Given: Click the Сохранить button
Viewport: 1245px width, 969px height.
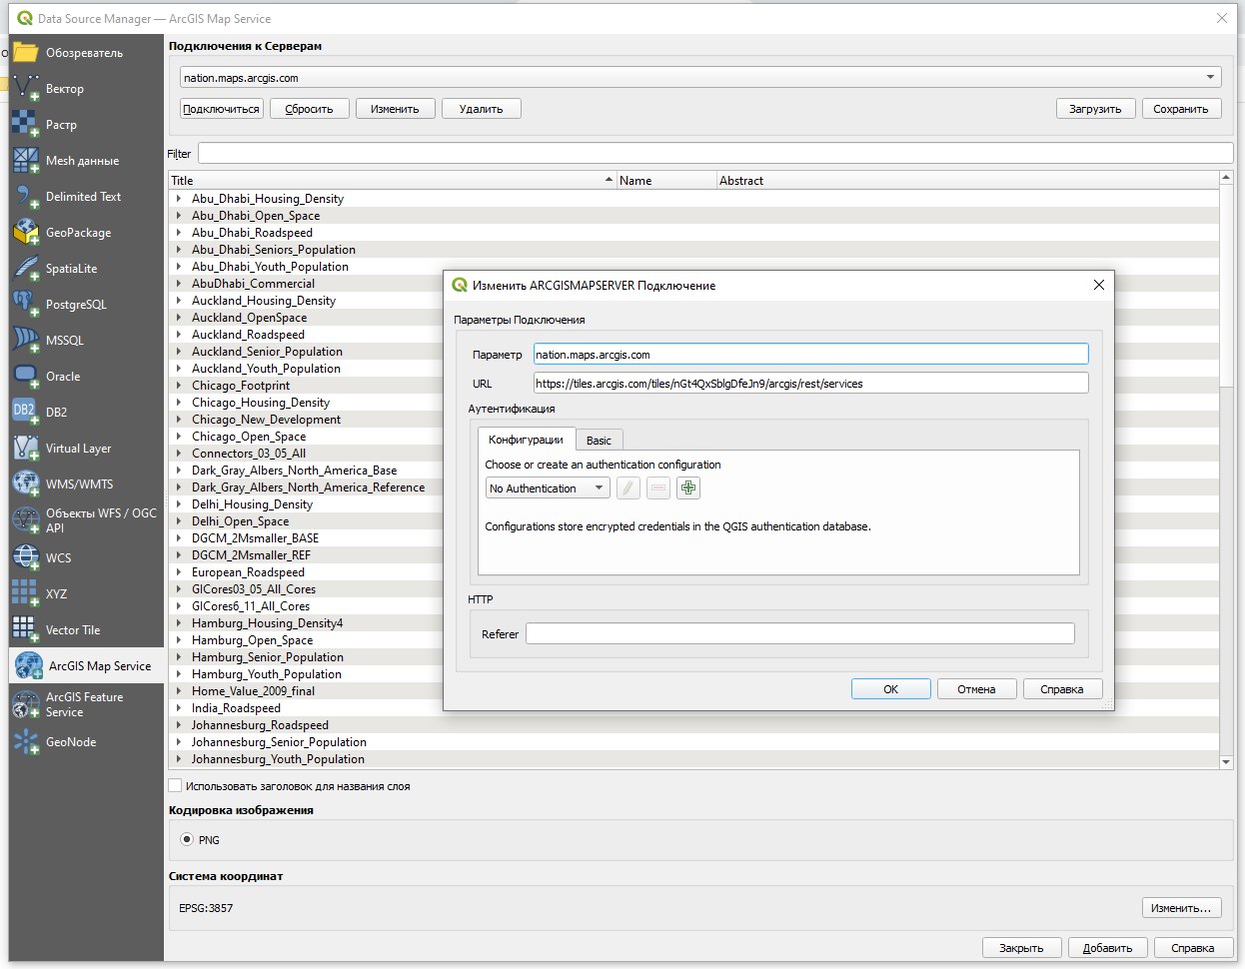Looking at the screenshot, I should 1181,109.
